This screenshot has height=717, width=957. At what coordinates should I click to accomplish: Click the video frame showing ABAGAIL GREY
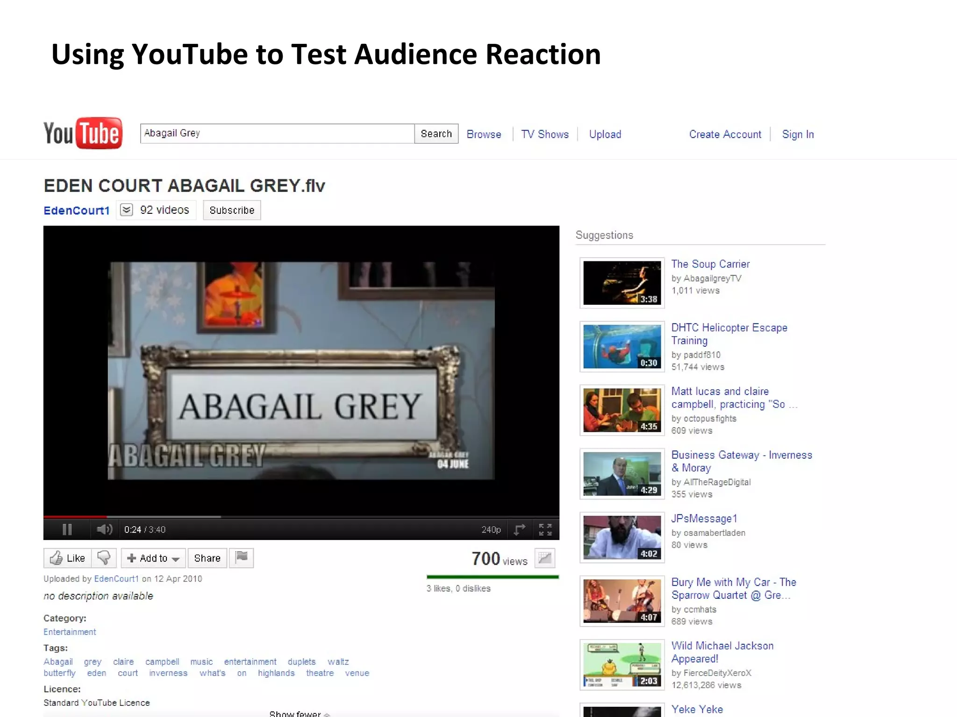click(x=301, y=371)
